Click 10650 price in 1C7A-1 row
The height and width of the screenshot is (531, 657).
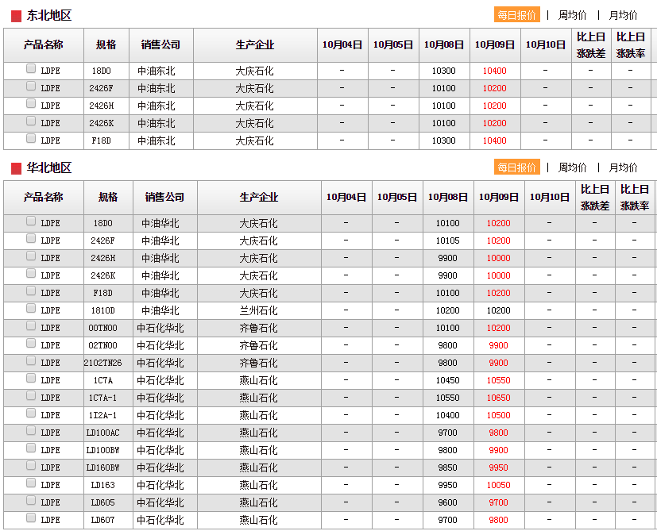(x=499, y=398)
